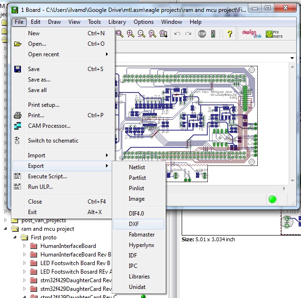301x298 pixels.
Task: Open help with the question mark icon
Action: point(229,34)
